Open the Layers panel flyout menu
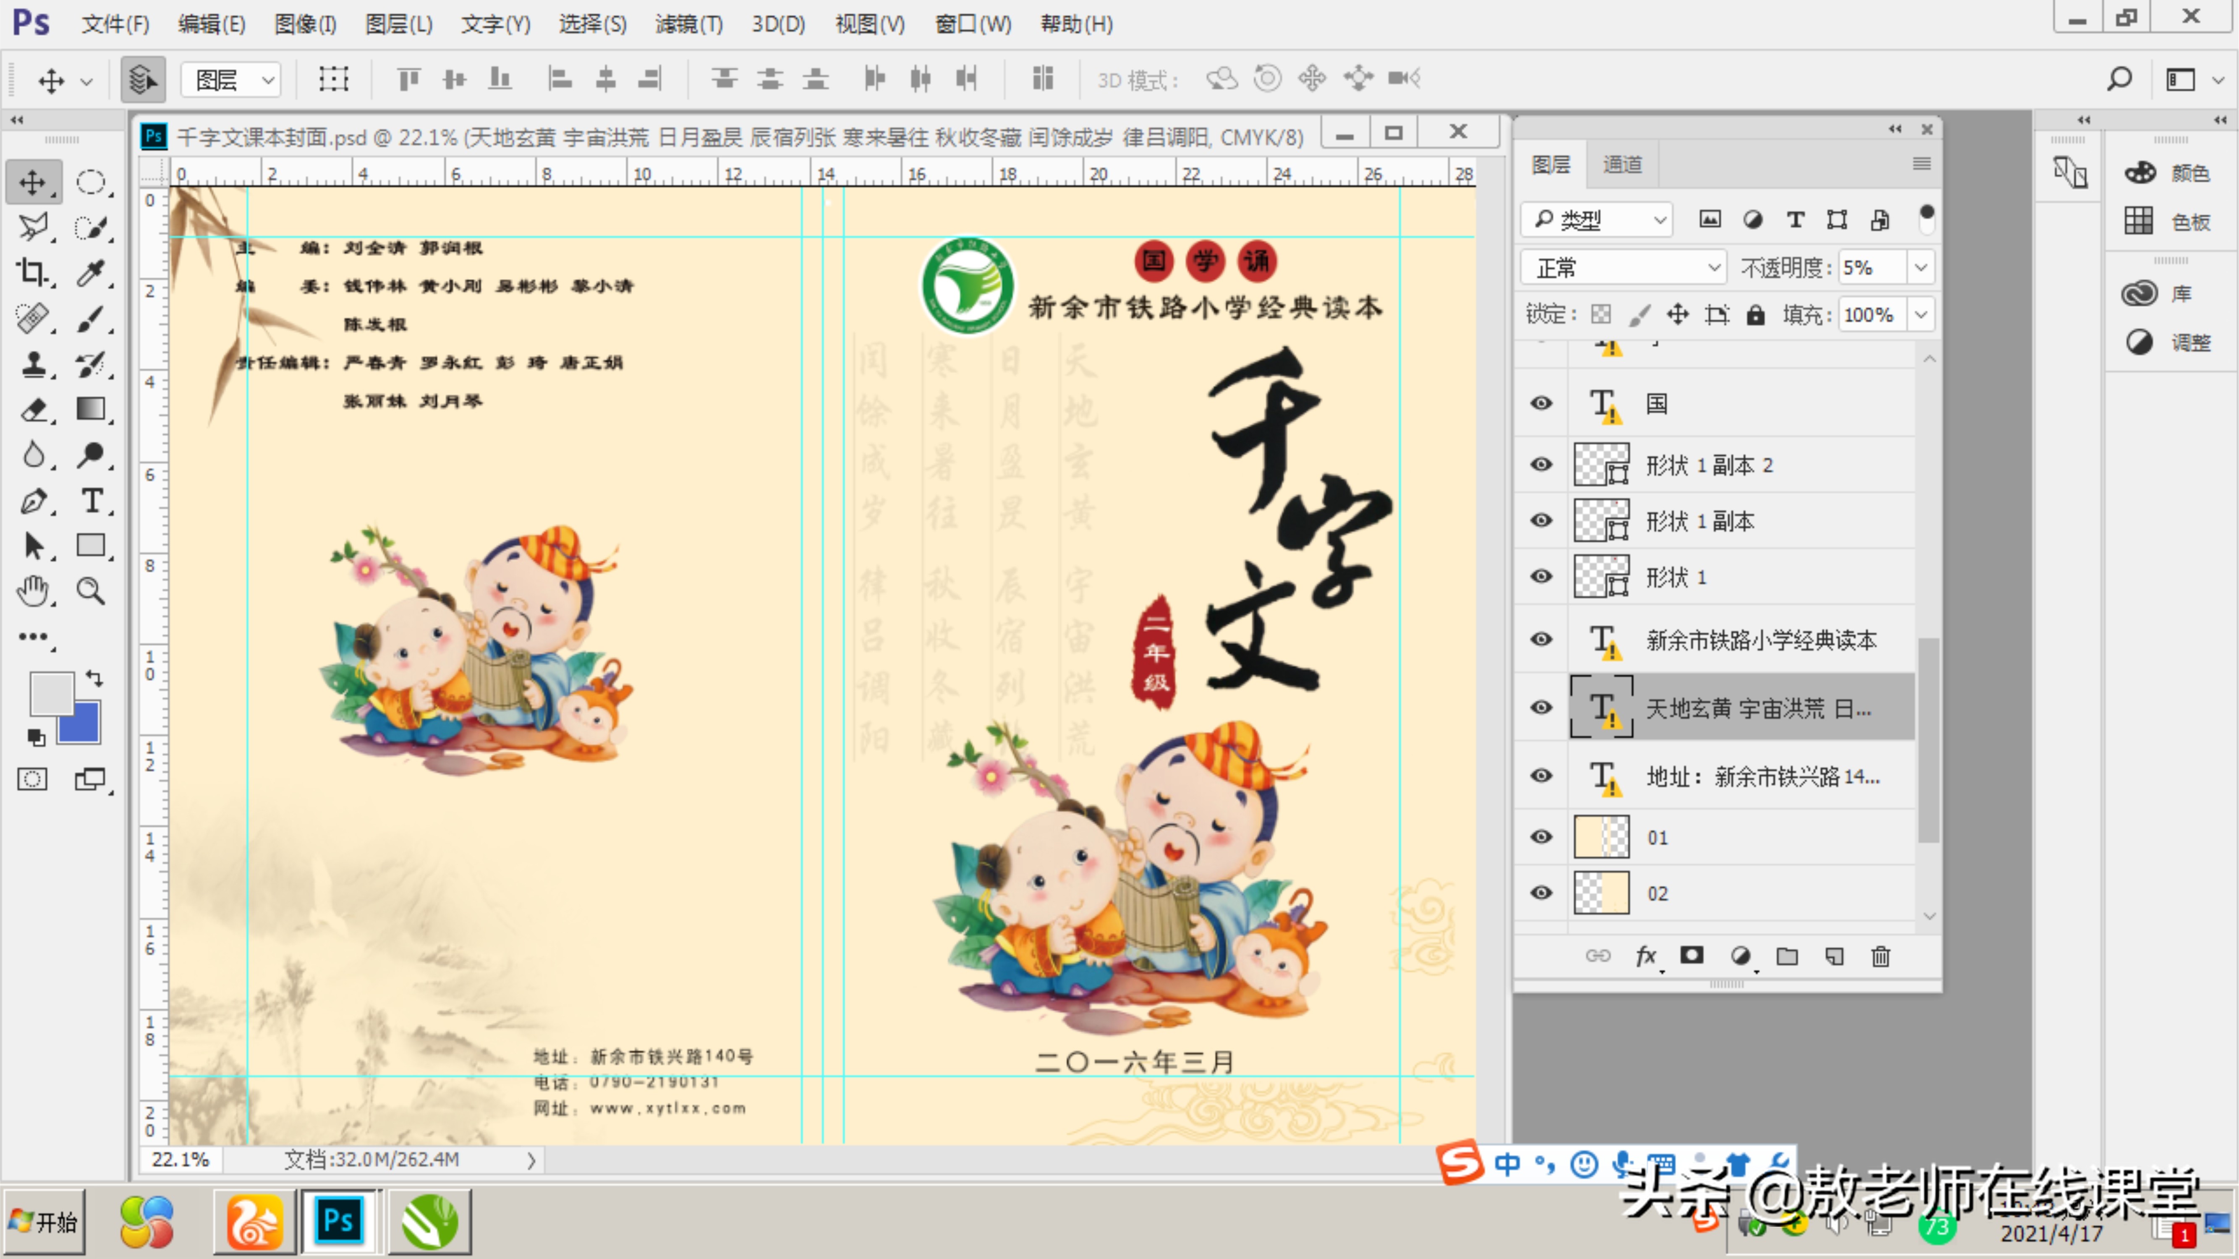Image resolution: width=2239 pixels, height=1259 pixels. click(1922, 163)
